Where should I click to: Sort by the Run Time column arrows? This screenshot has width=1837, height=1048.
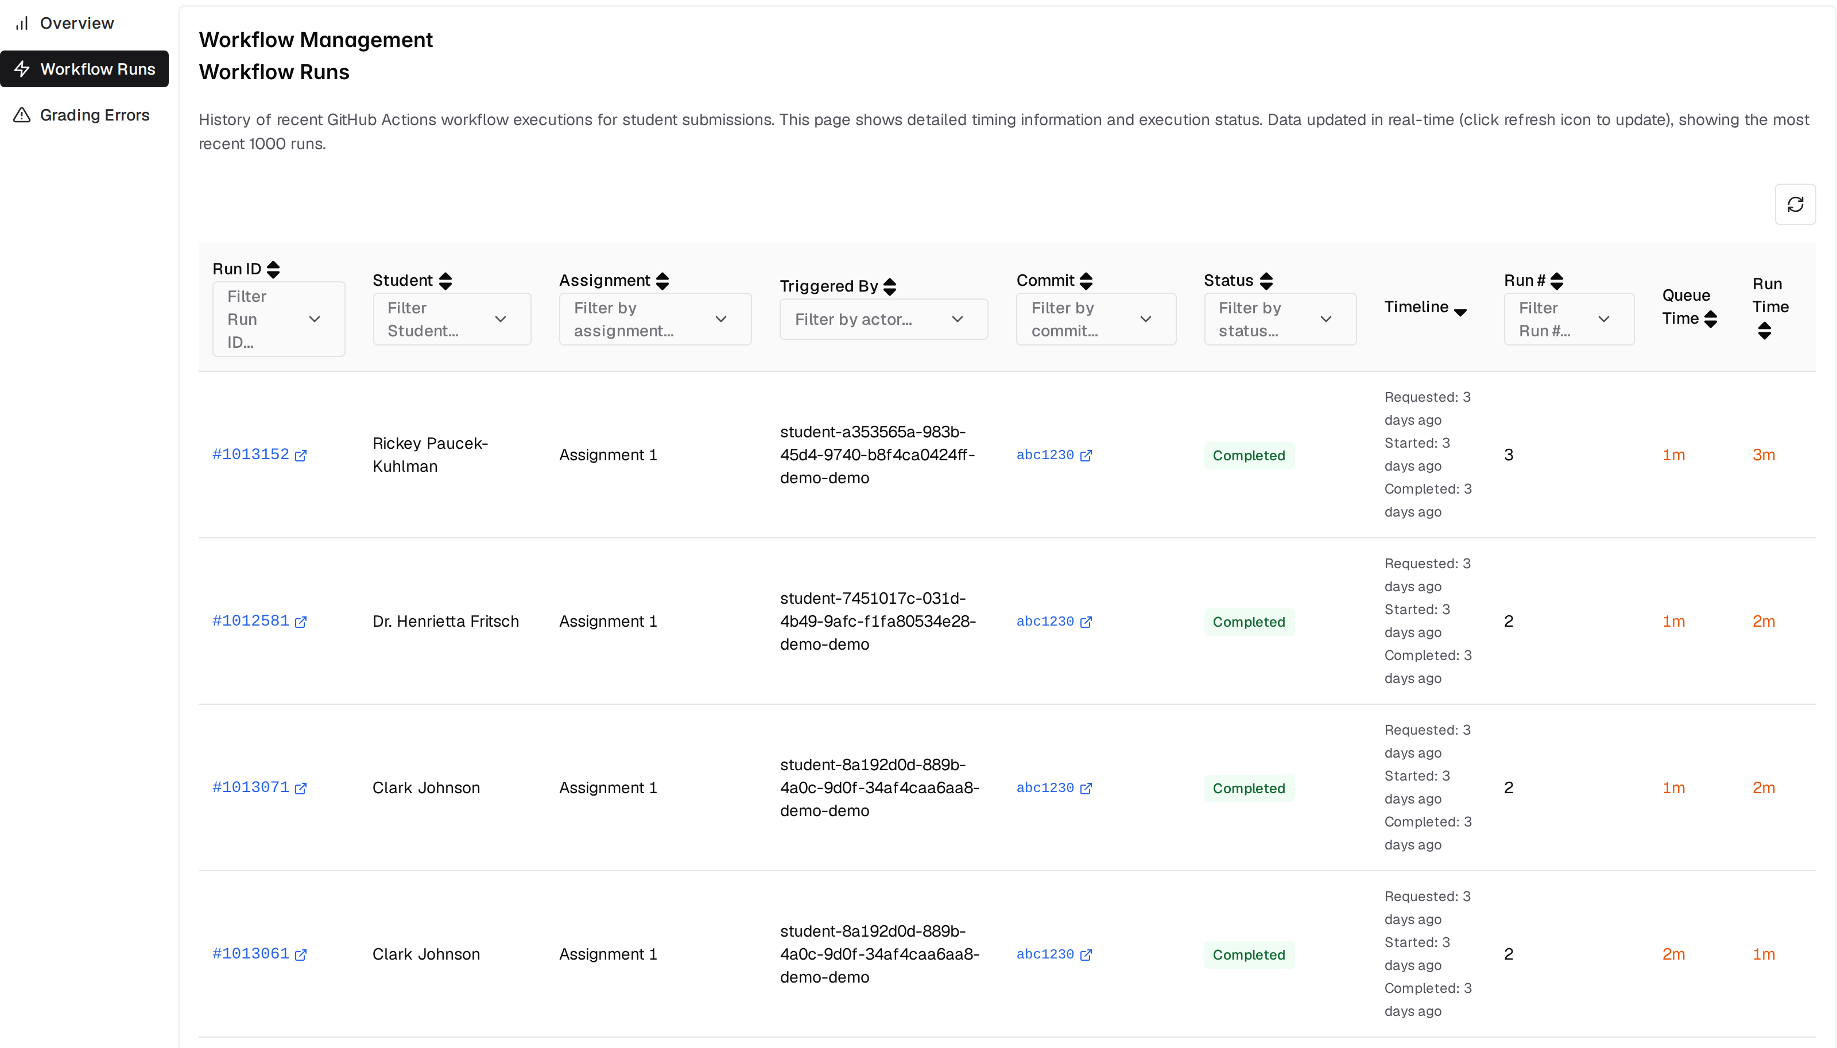tap(1764, 331)
